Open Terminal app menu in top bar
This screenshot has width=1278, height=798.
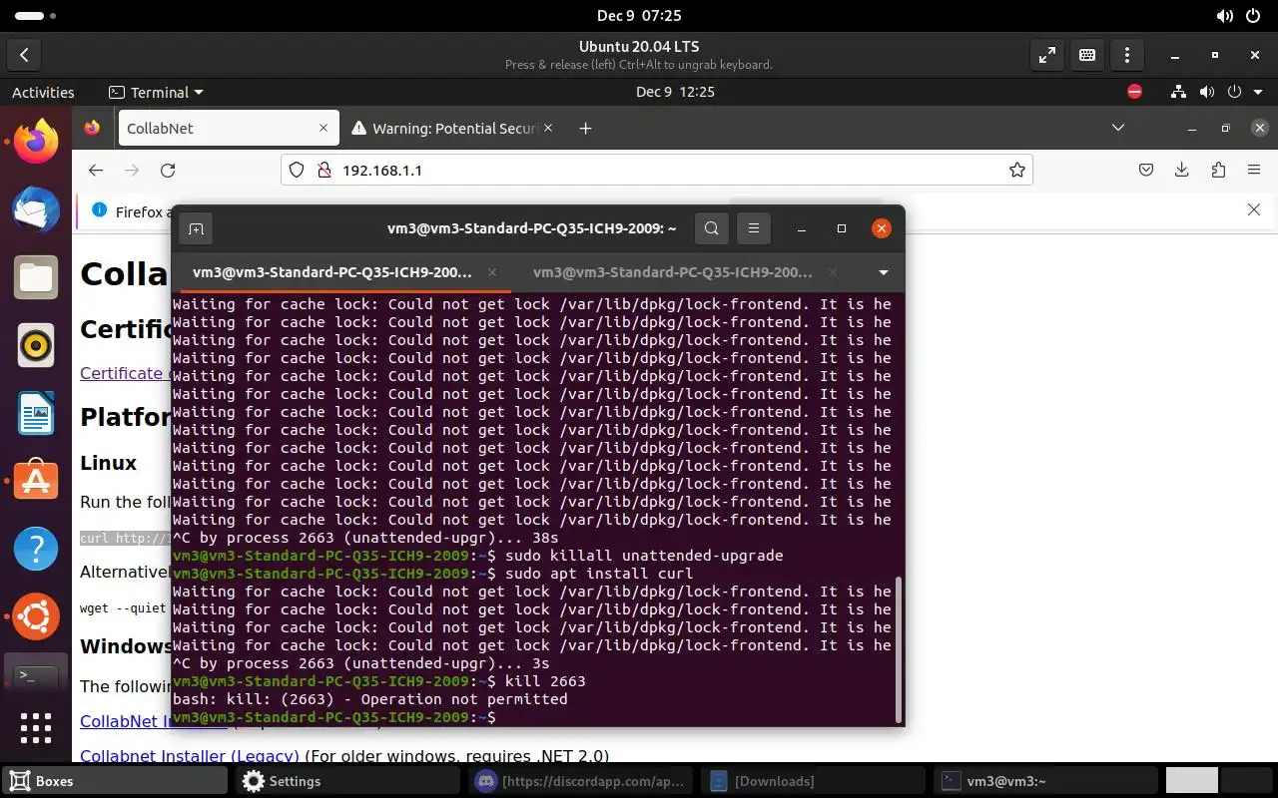pyautogui.click(x=156, y=92)
